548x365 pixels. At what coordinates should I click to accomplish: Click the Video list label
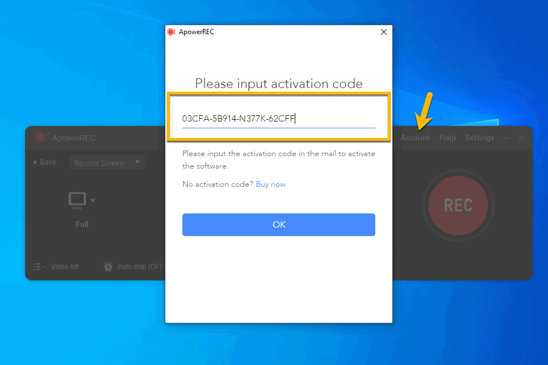[x=65, y=266]
